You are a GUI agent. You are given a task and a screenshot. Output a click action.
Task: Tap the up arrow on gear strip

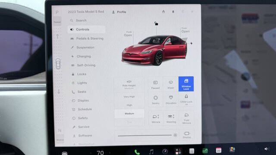(57, 36)
